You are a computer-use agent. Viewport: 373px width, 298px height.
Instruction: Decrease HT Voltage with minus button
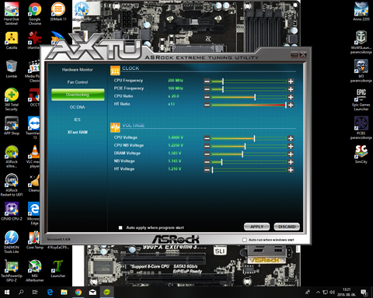coord(207,170)
